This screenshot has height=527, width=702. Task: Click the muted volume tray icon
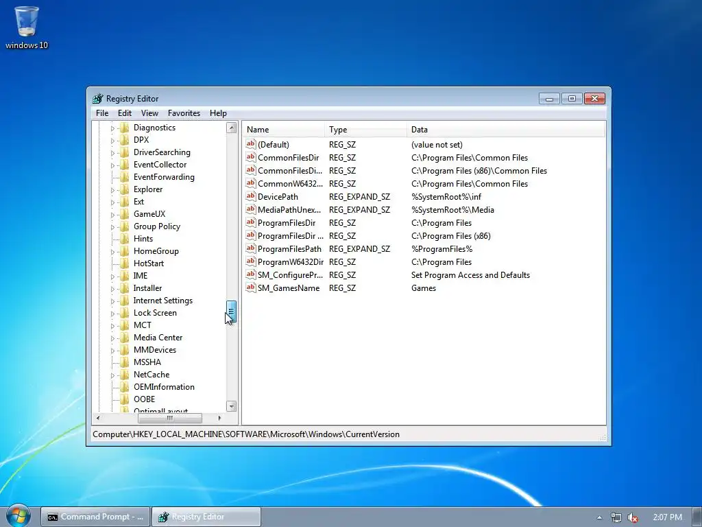[633, 517]
